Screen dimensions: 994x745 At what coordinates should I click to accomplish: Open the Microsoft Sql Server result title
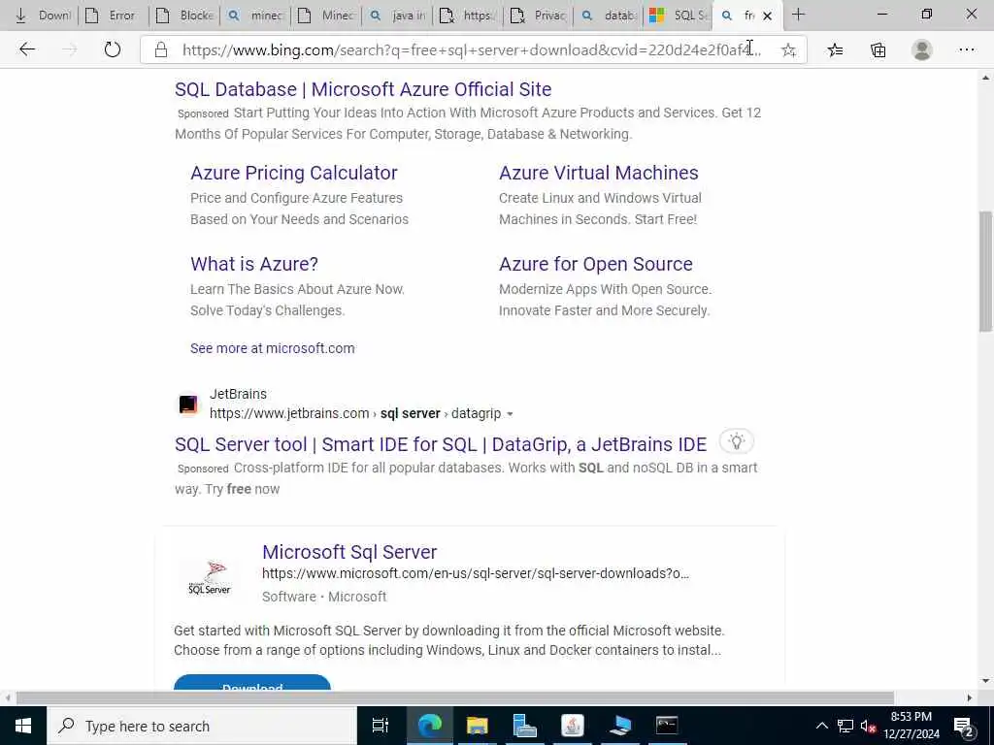pos(349,552)
